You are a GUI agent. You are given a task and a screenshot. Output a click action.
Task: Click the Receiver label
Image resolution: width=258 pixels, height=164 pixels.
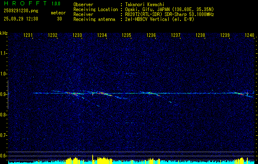83,14
